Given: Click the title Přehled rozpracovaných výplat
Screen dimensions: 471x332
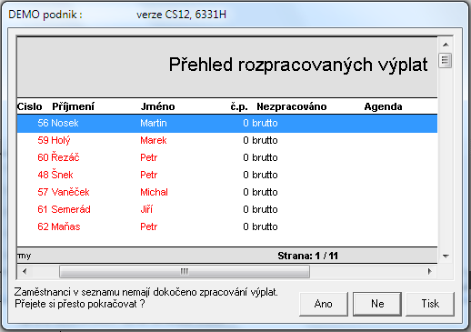Looking at the screenshot, I should coord(298,65).
